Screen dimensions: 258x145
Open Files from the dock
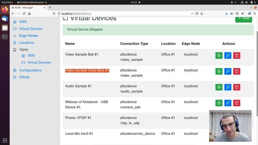point(5,28)
